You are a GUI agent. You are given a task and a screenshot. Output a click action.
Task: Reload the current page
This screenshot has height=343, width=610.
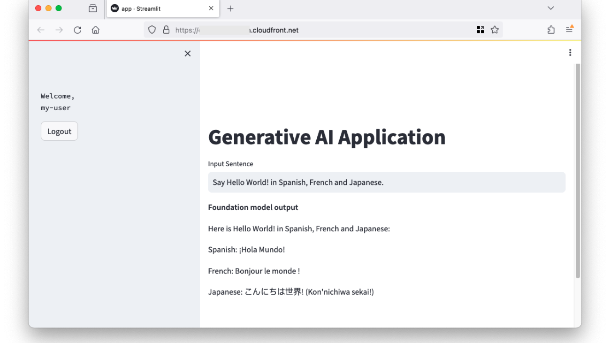[x=77, y=30]
